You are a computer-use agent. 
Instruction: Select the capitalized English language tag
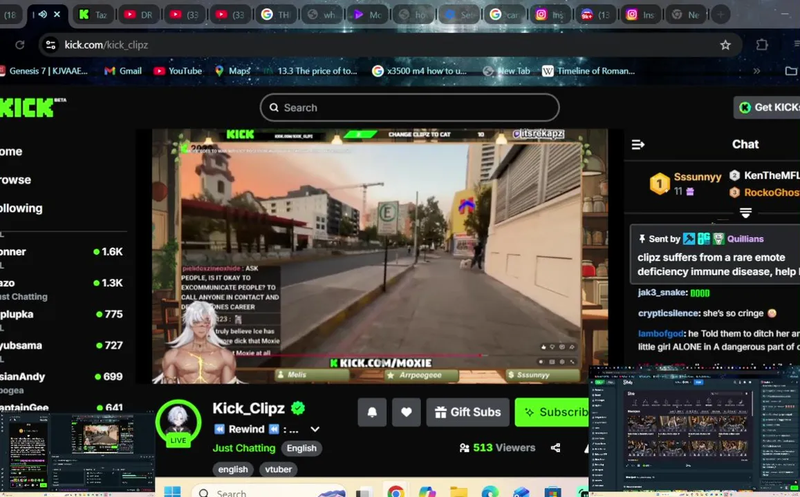pyautogui.click(x=301, y=448)
